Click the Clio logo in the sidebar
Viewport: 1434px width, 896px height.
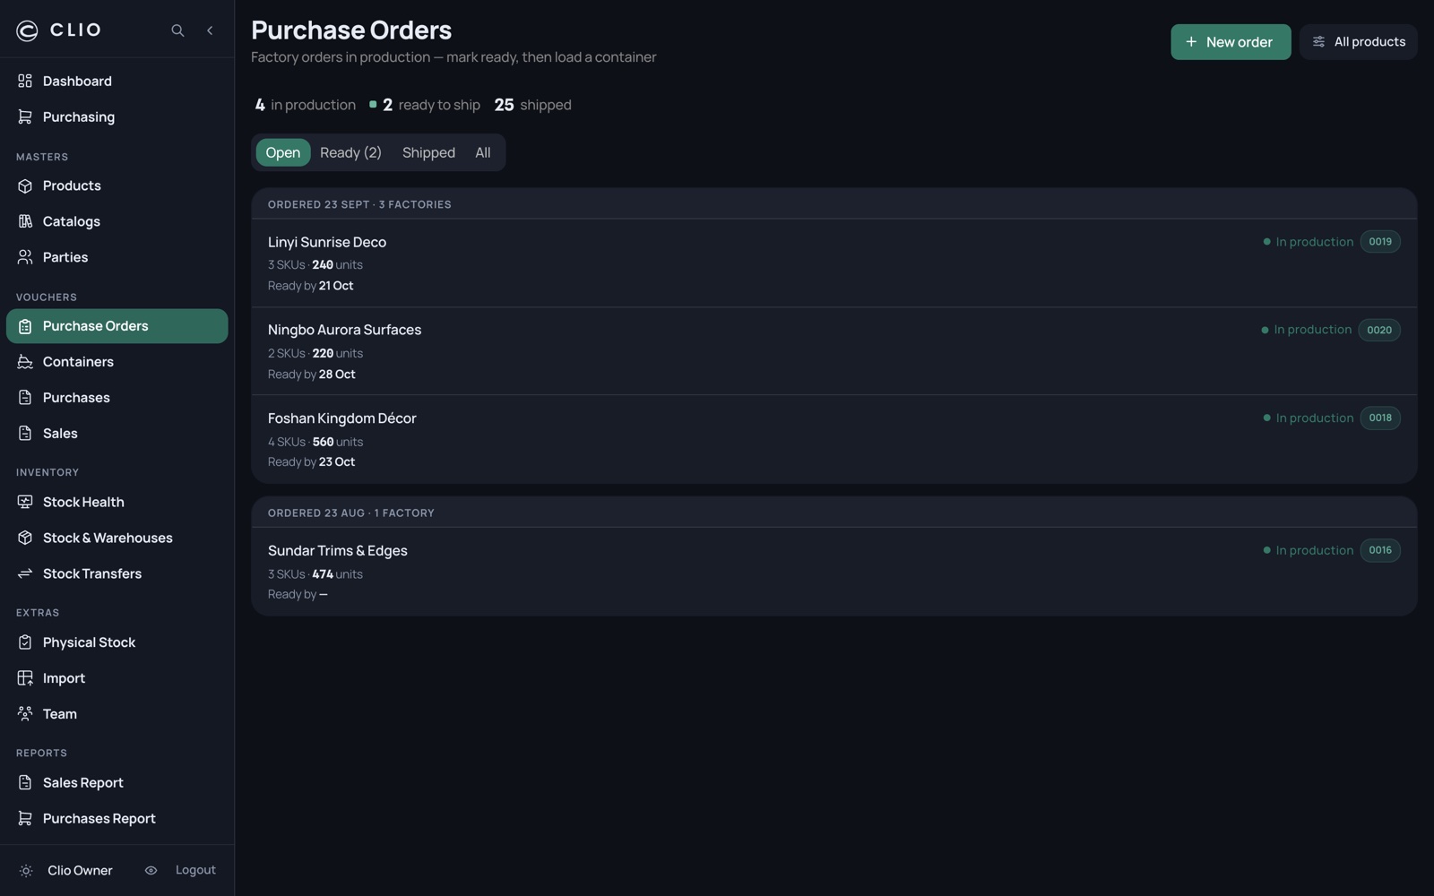coord(58,30)
